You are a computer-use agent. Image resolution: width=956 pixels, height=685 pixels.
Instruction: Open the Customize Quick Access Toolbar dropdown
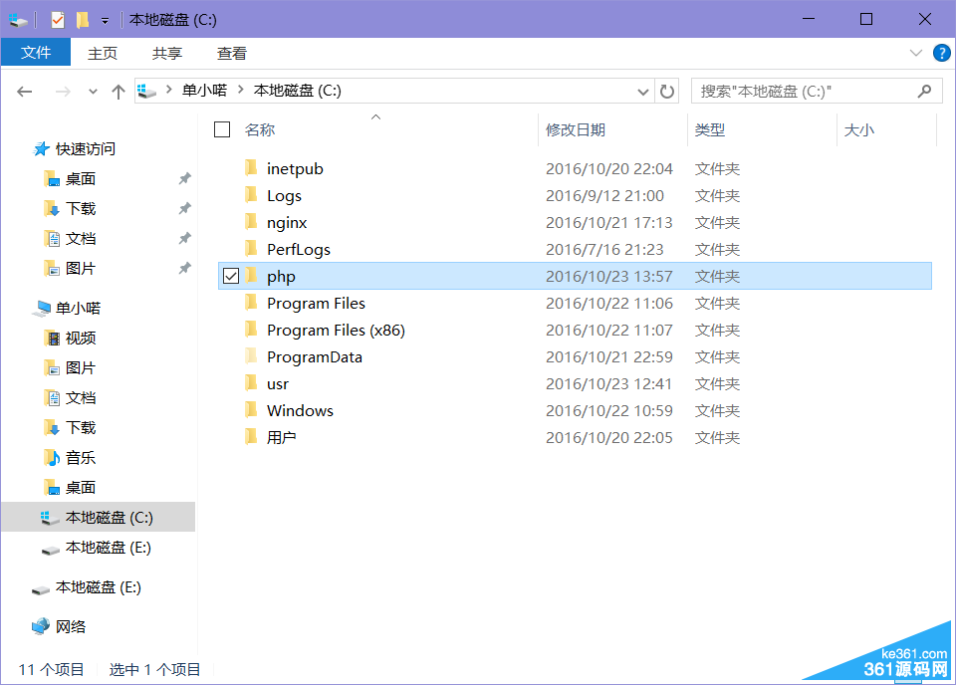click(105, 21)
